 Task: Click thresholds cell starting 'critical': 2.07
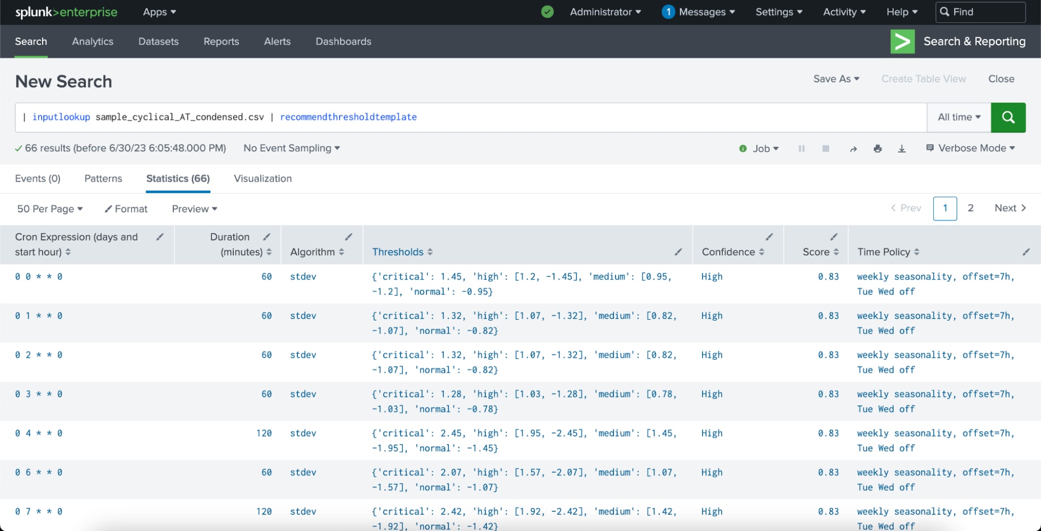tap(524, 480)
